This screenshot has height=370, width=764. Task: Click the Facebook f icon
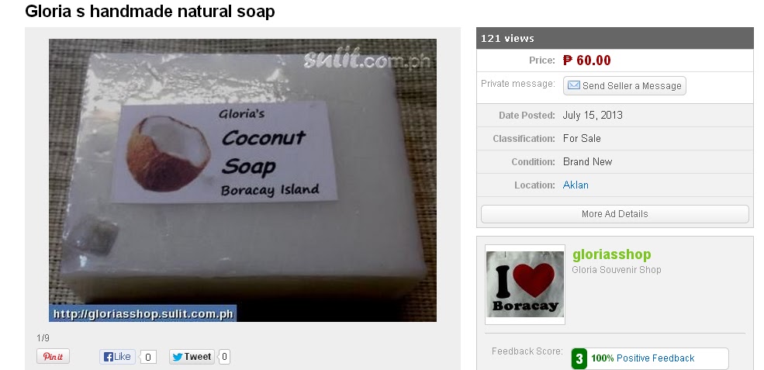108,357
